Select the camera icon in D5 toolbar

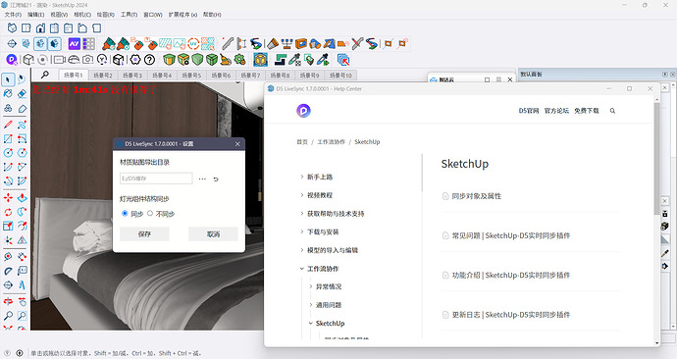coord(87,60)
